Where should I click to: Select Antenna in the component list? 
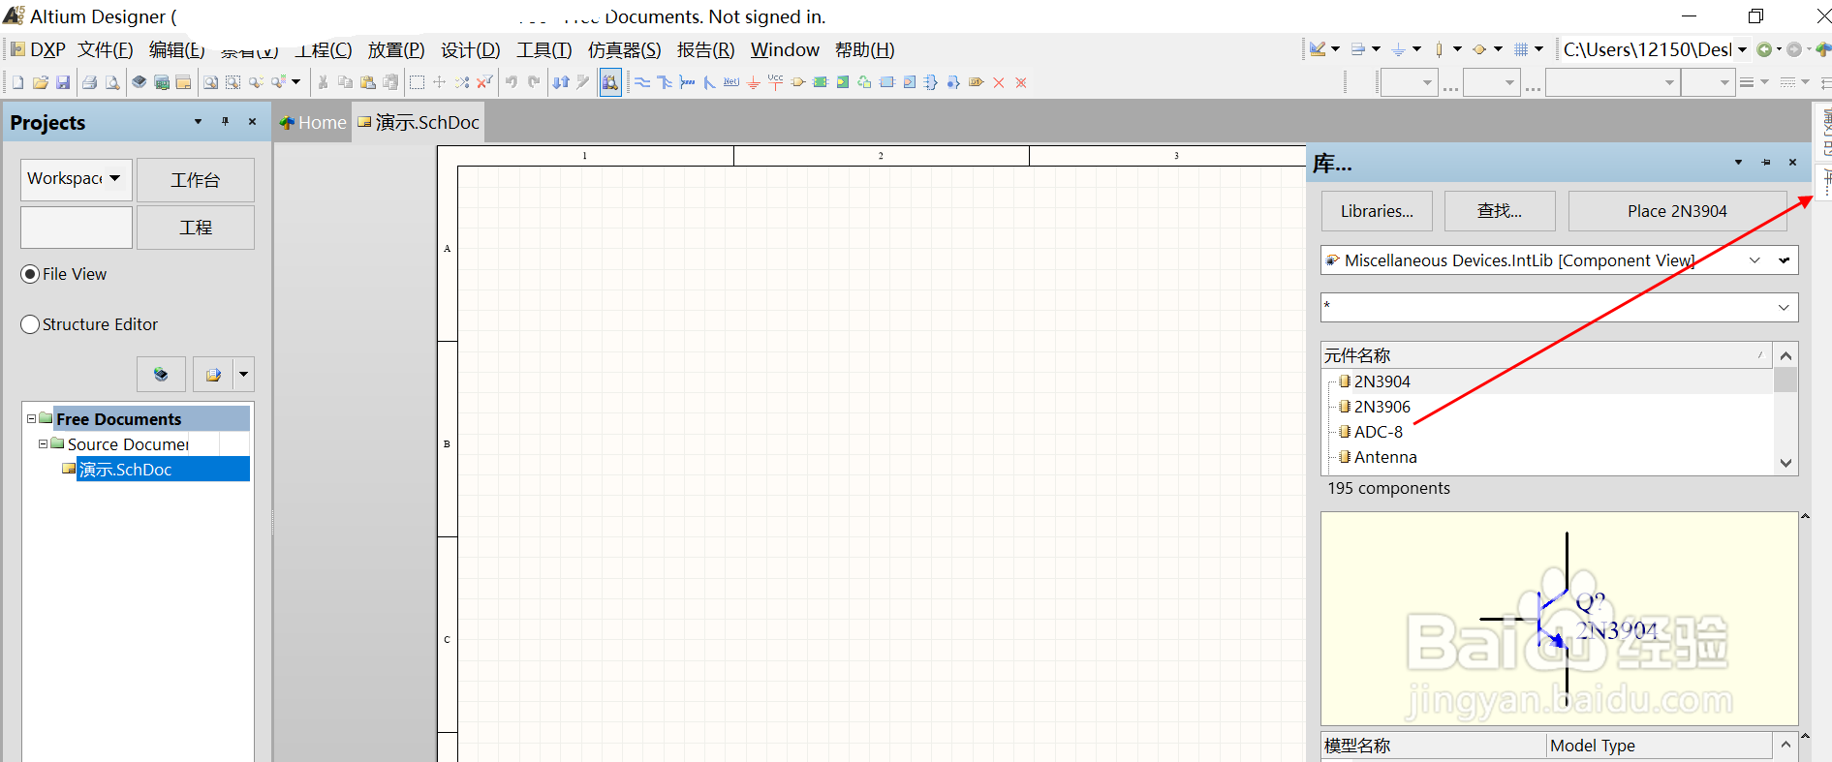tap(1384, 457)
